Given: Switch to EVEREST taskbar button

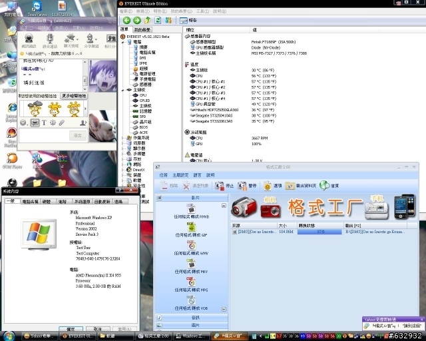Looking at the screenshot, I should (77, 336).
